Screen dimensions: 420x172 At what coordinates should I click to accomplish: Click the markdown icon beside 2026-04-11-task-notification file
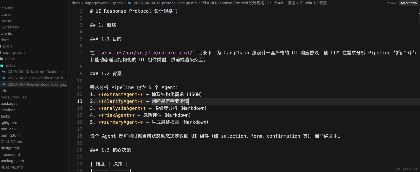(x=3, y=78)
